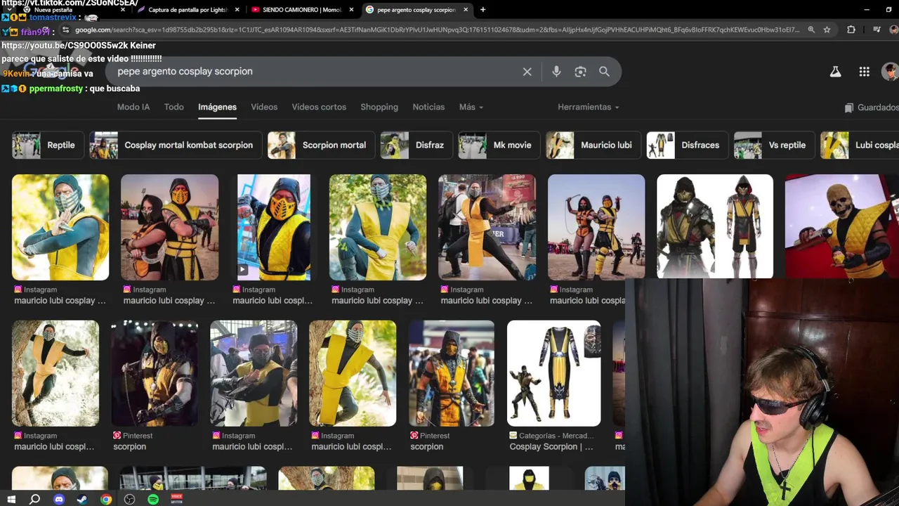Filter by the Mauricio lubi chip
The height and width of the screenshot is (506, 899).
pyautogui.click(x=593, y=145)
